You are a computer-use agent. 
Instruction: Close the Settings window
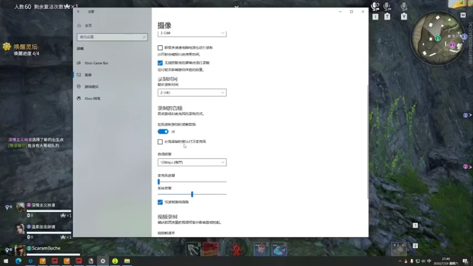(362, 12)
